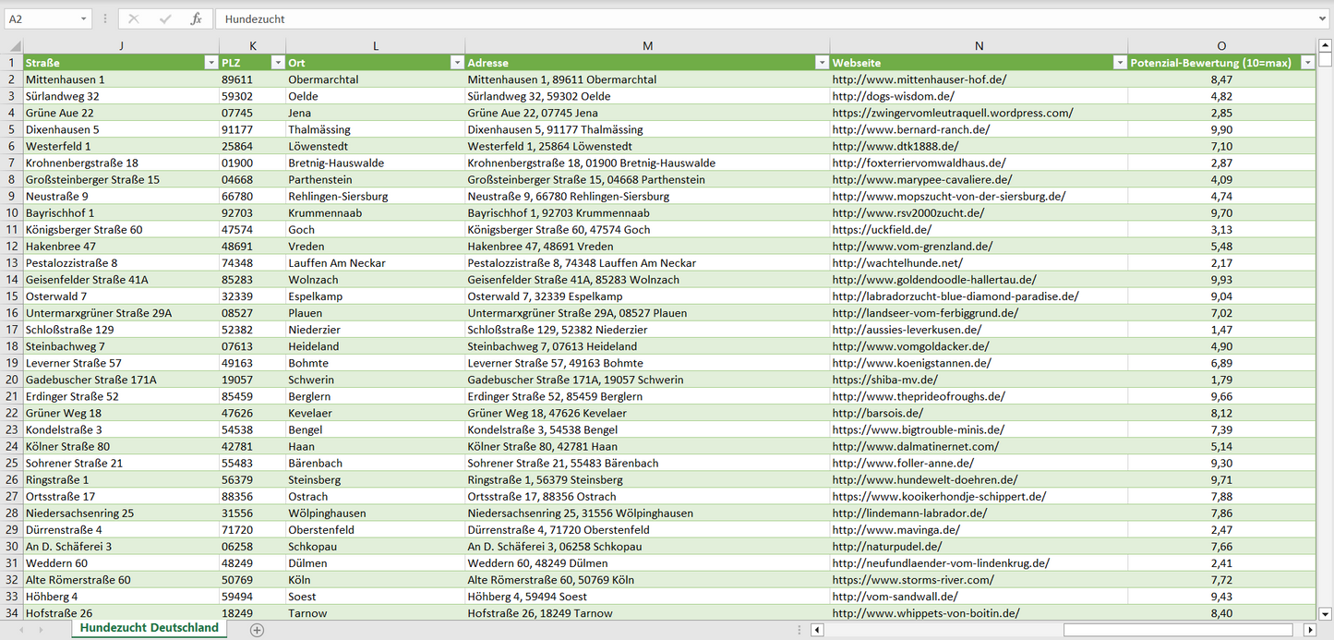
Task: Select all cells via the corner select-all icon
Action: (13, 45)
